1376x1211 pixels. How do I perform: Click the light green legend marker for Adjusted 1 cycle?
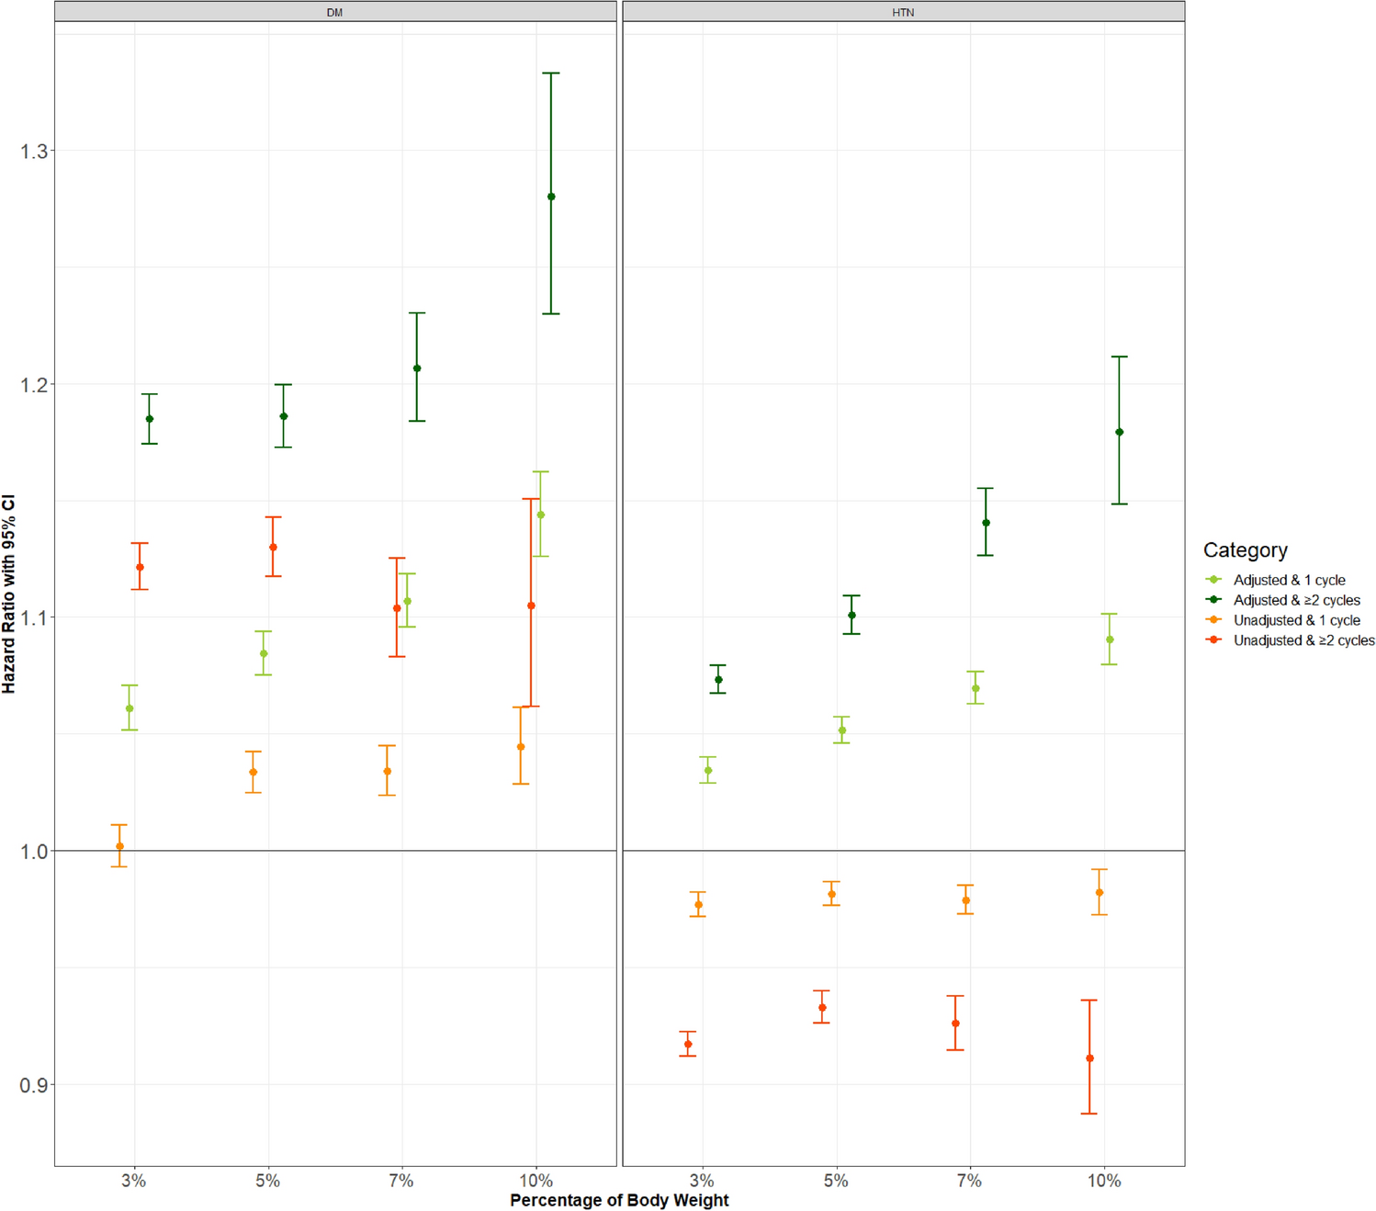click(x=1213, y=580)
